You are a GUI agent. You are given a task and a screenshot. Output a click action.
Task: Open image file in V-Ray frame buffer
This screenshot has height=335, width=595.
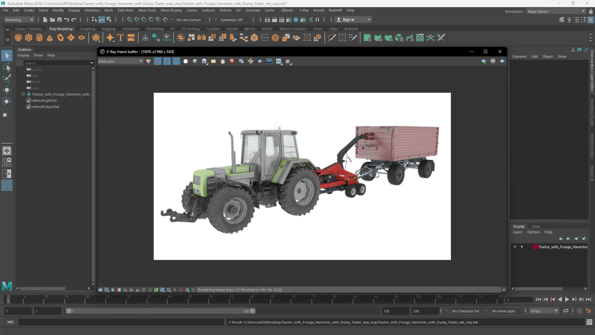[213, 61]
